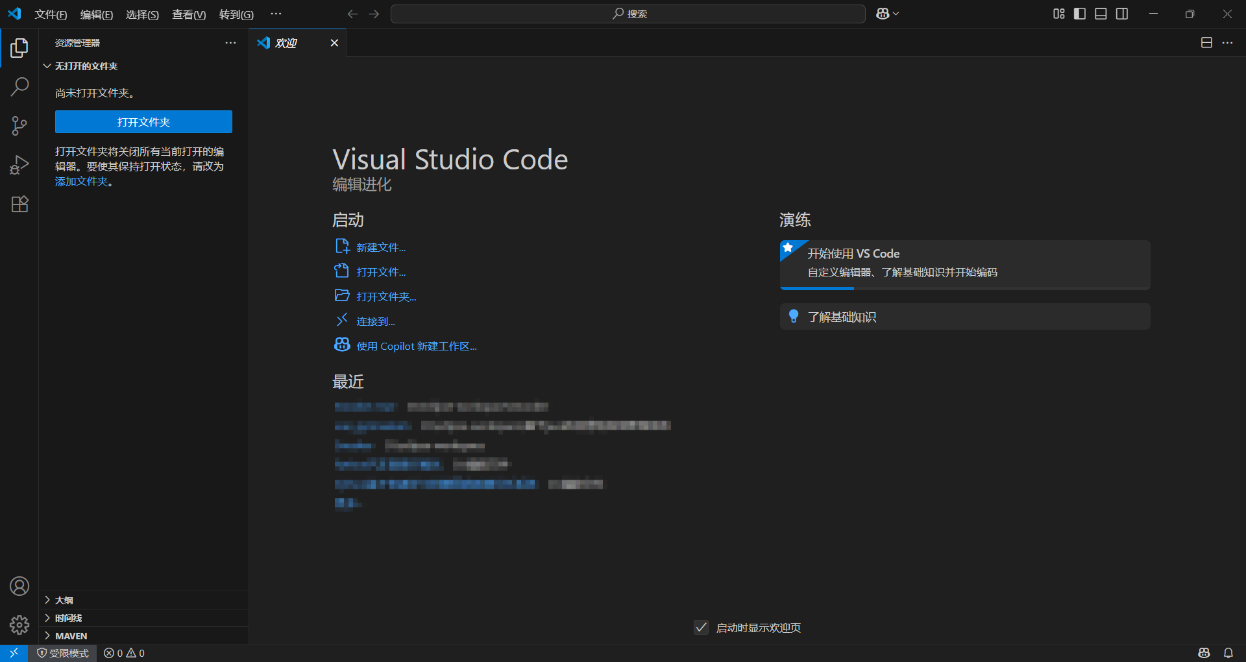
Task: Open the Source Control panel icon
Action: point(19,125)
